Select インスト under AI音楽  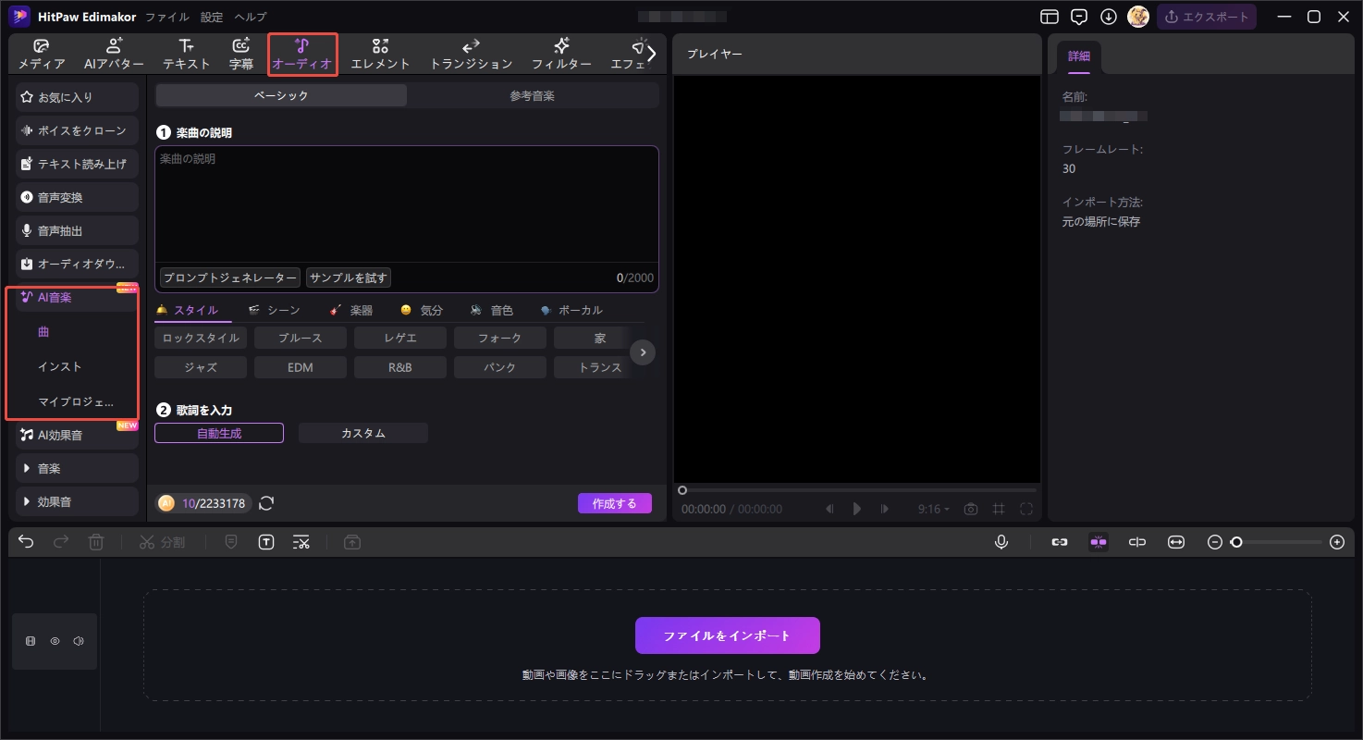pyautogui.click(x=60, y=366)
